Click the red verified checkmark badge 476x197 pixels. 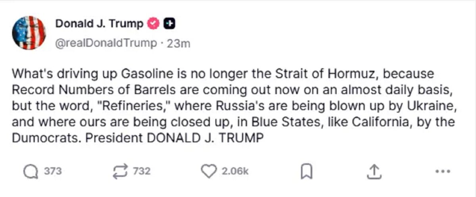(154, 24)
